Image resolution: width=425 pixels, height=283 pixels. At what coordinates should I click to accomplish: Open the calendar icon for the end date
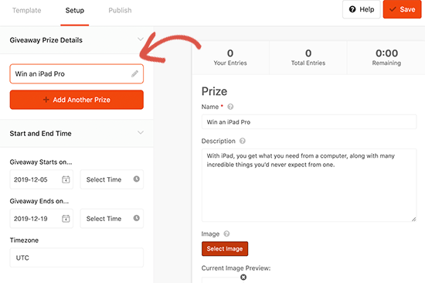pos(66,218)
